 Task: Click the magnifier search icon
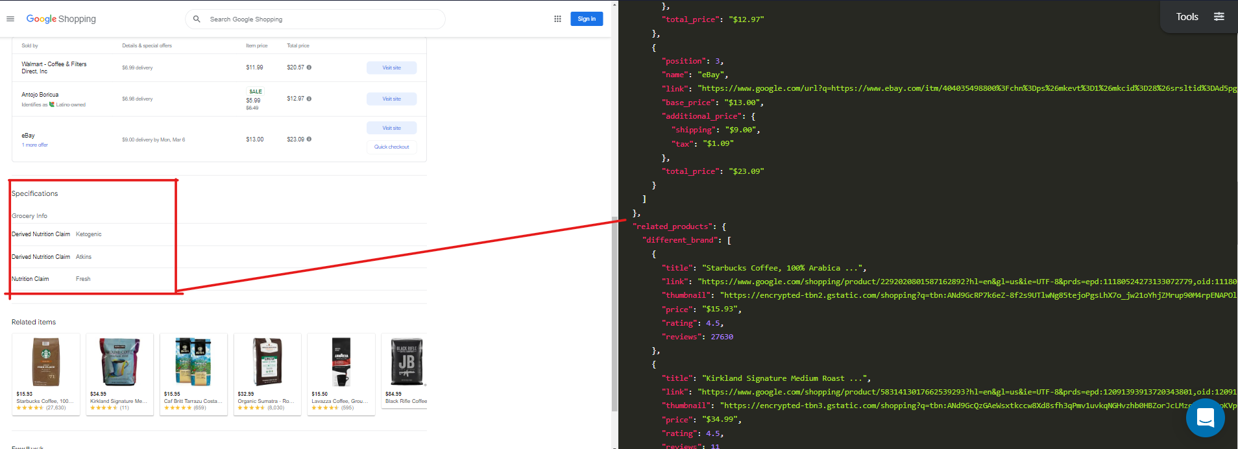(x=197, y=19)
